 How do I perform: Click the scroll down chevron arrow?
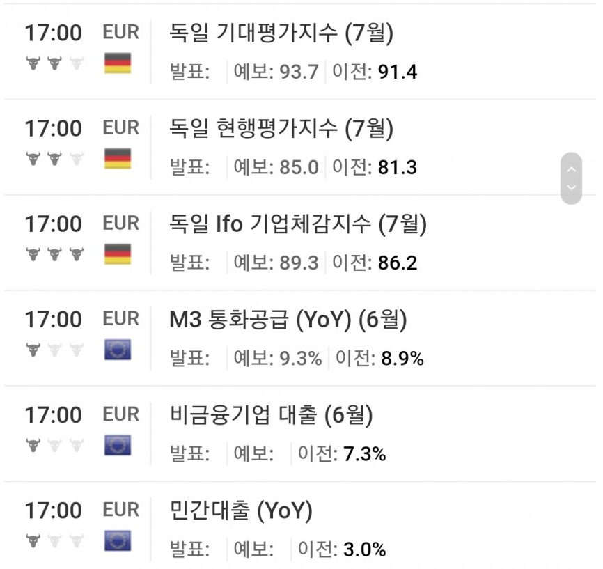(572, 187)
